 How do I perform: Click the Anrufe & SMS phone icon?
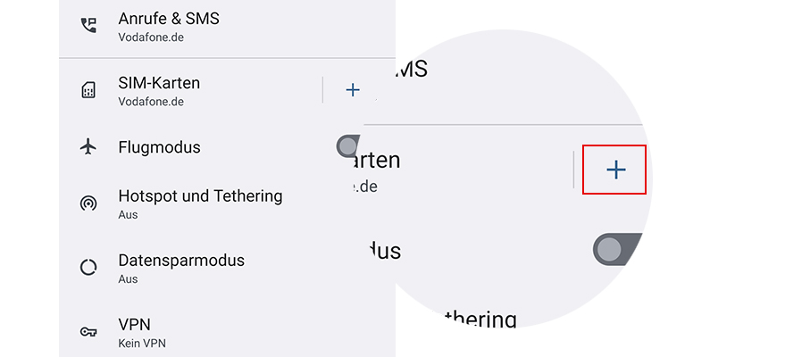88,25
